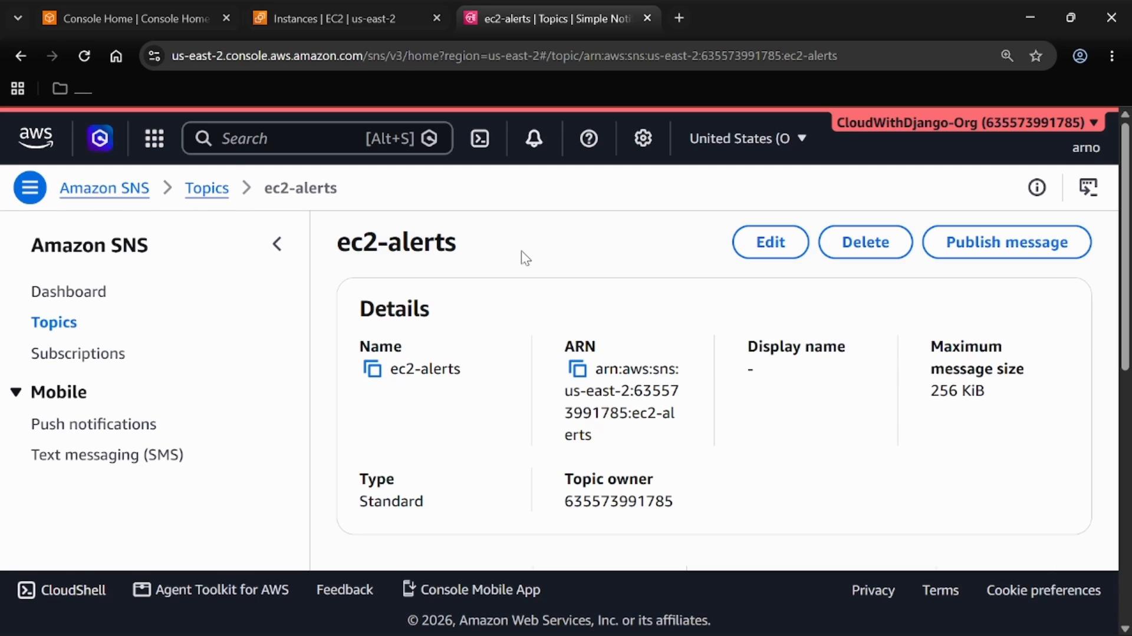Open Dashboard in the SNS sidebar
Viewport: 1132px width, 636px height.
tap(68, 291)
